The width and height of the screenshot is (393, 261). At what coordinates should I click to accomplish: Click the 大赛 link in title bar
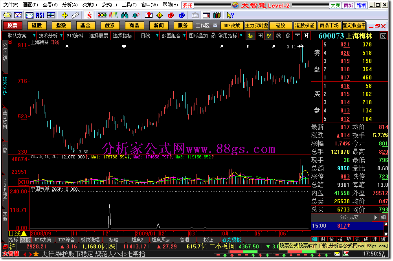point(335,5)
